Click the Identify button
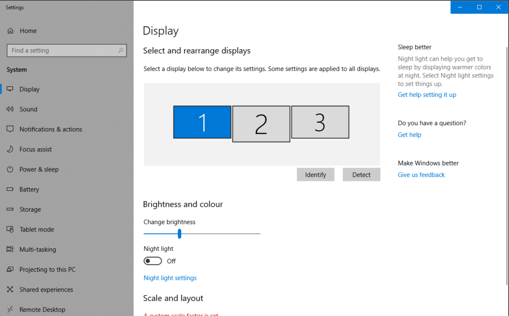509x316 pixels. coord(316,174)
